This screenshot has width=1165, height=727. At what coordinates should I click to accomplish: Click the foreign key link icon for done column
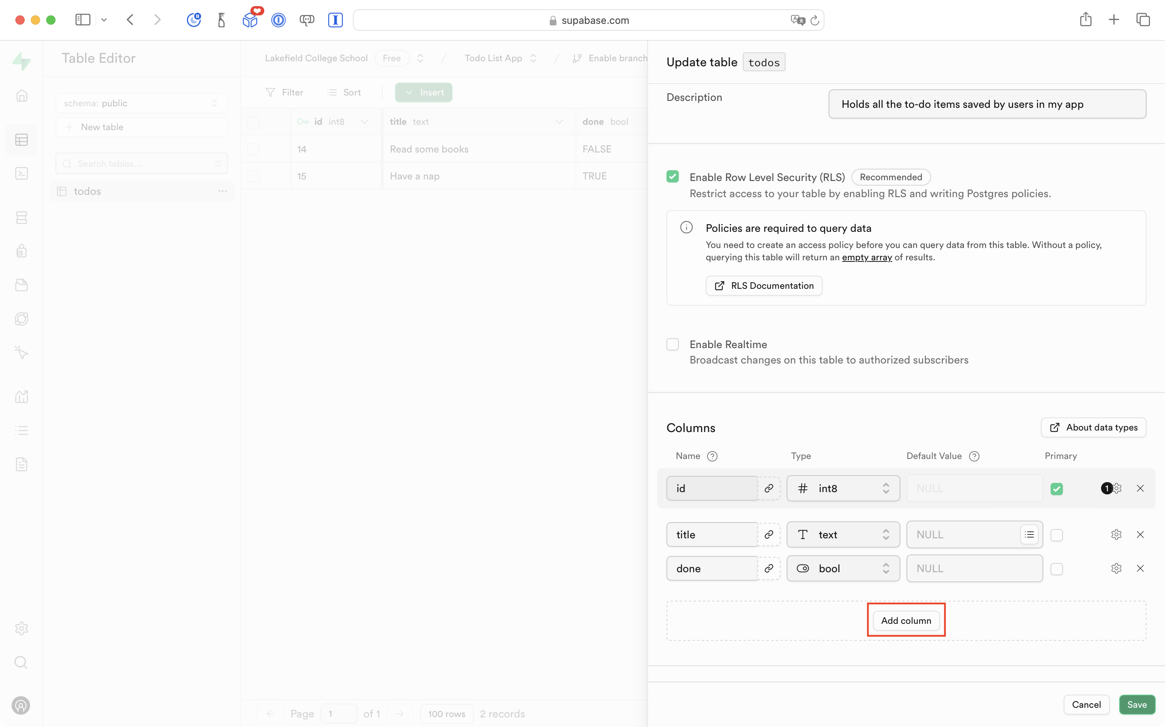[x=769, y=568]
